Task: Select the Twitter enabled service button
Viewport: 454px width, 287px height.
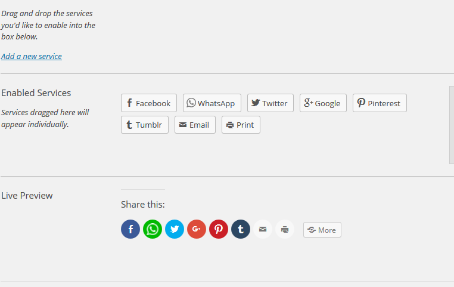Action: [270, 103]
